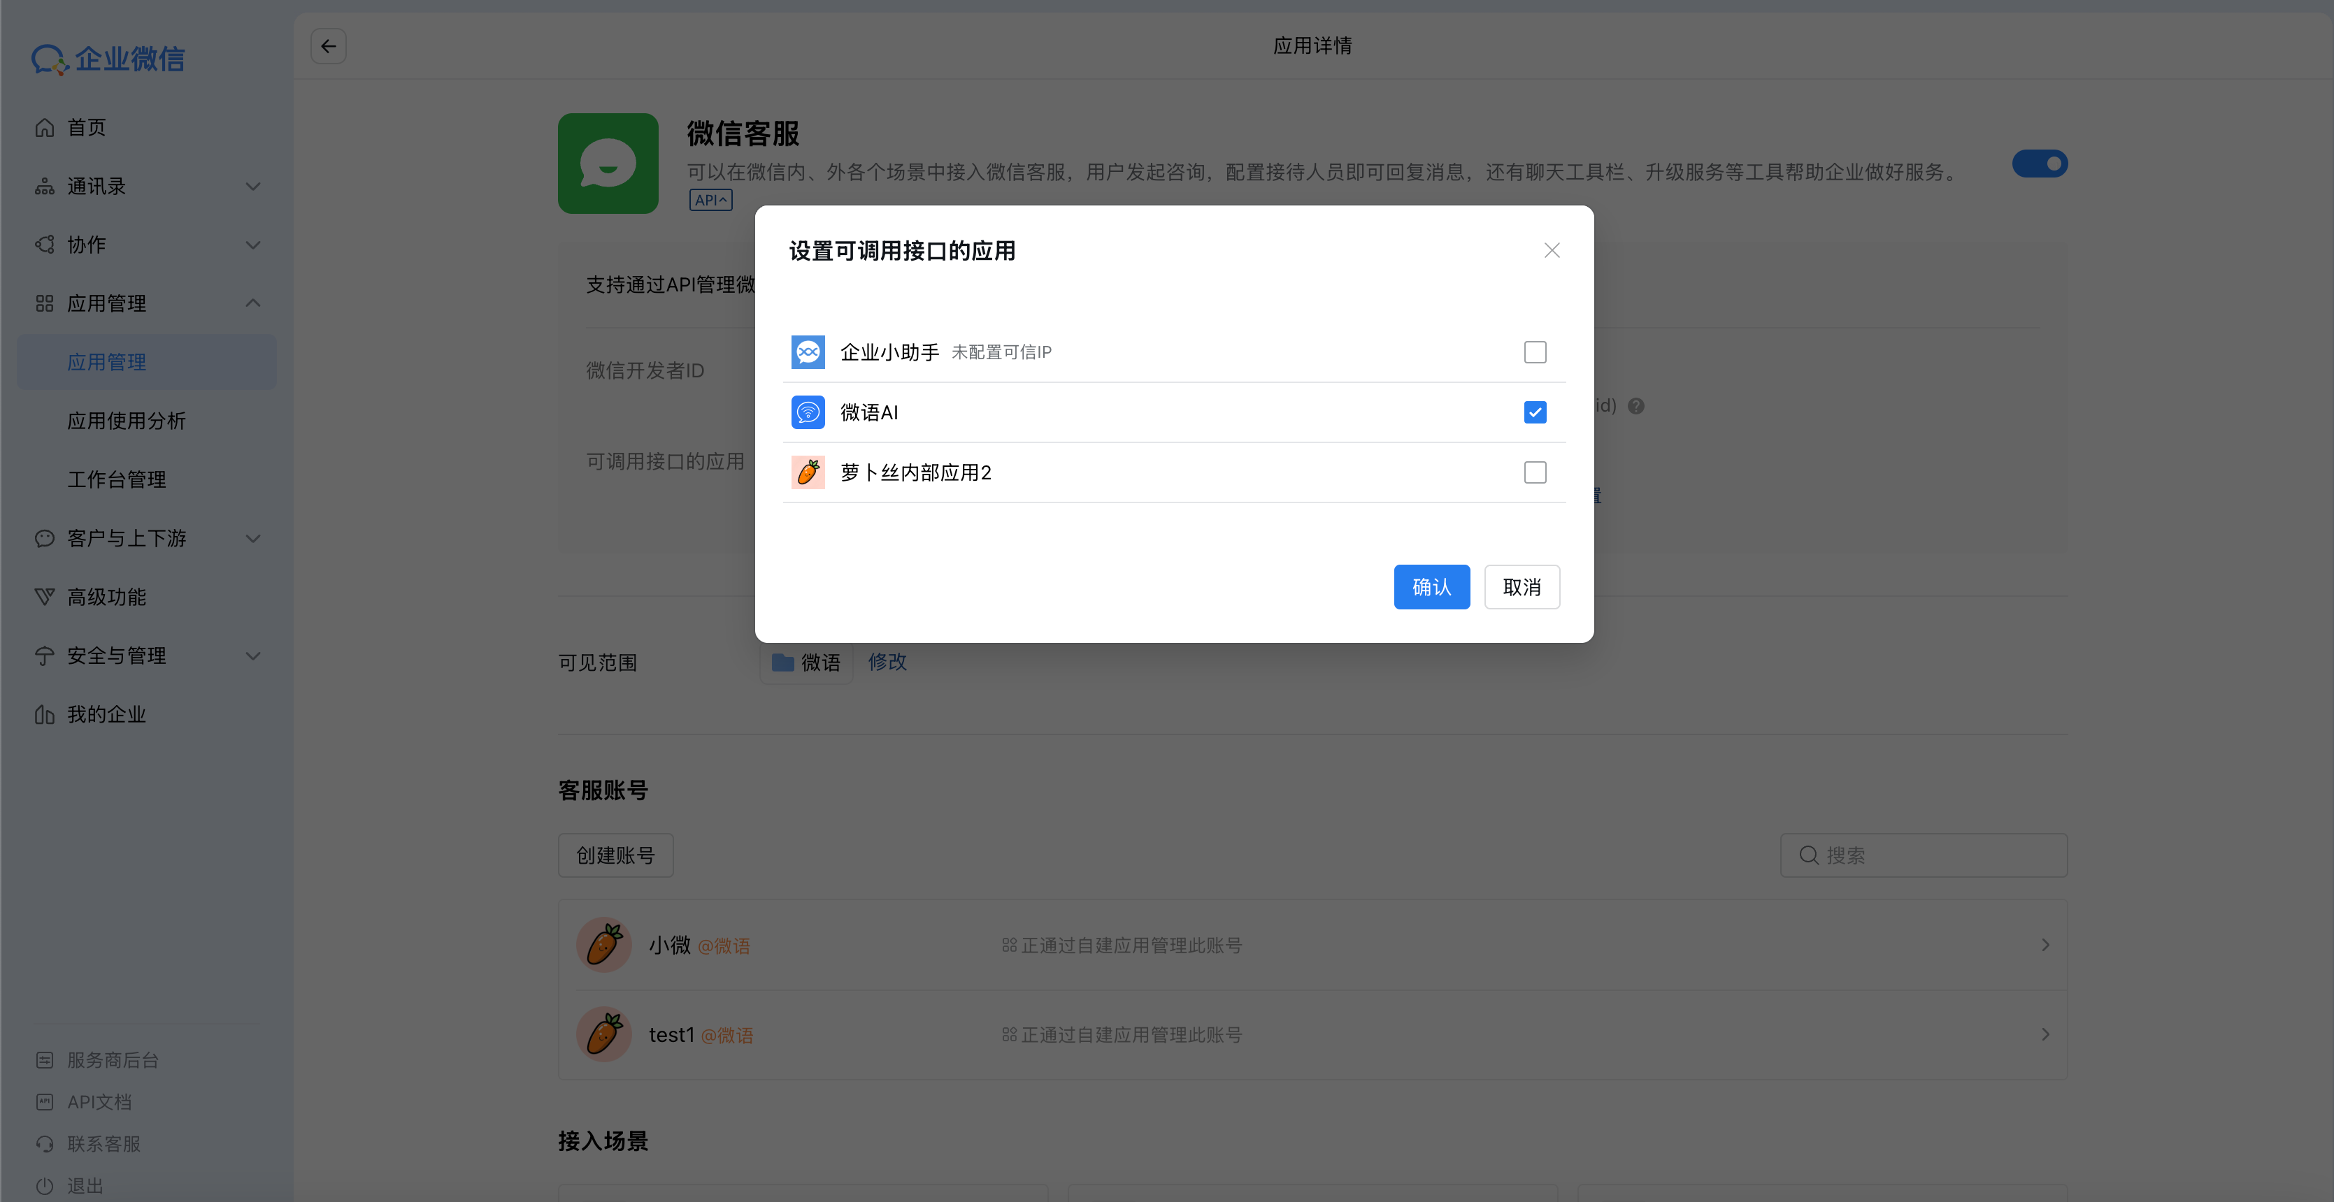The image size is (2334, 1202).
Task: Open 首页 from the sidebar
Action: 87,126
